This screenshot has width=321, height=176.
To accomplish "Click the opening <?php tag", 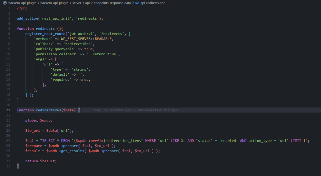I will tap(22, 8).
